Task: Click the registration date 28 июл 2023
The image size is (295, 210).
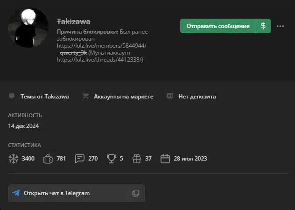Action: [x=190, y=159]
